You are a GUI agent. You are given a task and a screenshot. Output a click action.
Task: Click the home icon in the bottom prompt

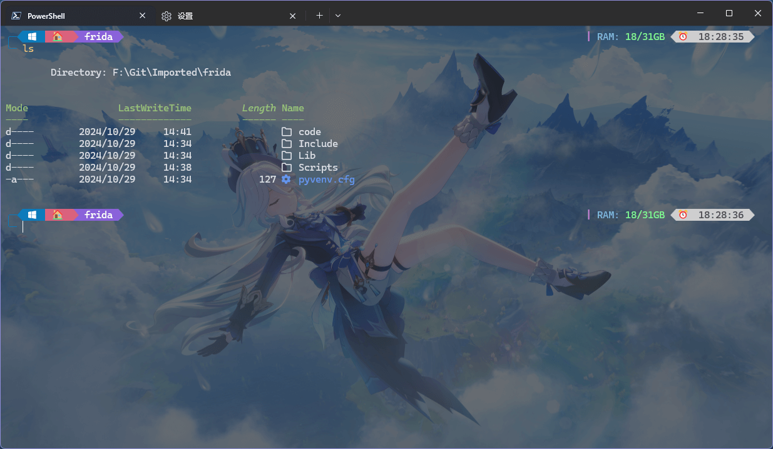pyautogui.click(x=57, y=215)
